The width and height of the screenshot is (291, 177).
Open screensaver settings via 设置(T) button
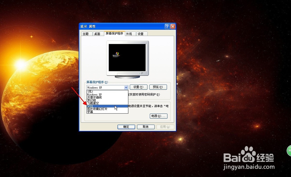(x=139, y=87)
